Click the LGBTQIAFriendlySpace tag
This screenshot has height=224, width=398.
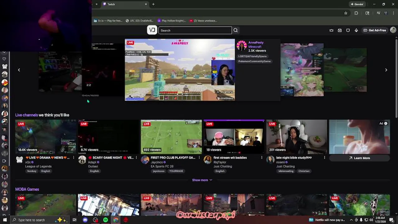252,56
